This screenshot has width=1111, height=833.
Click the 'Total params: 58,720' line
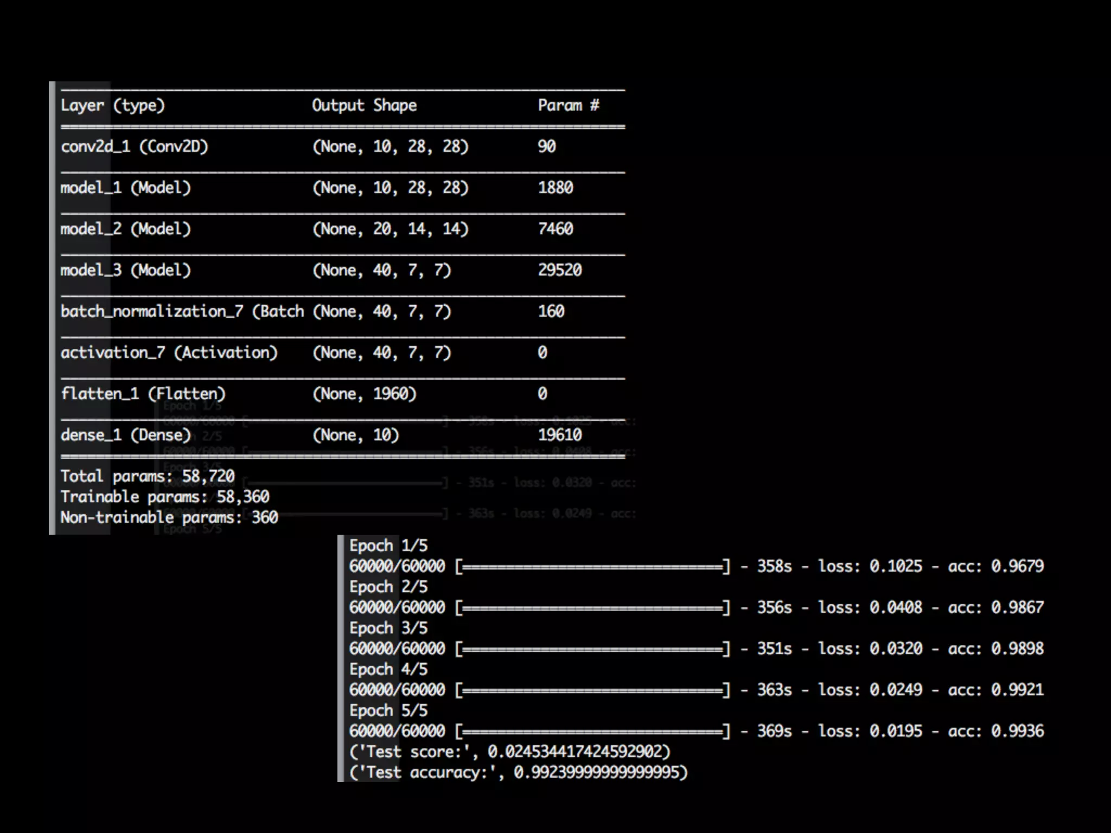(147, 476)
